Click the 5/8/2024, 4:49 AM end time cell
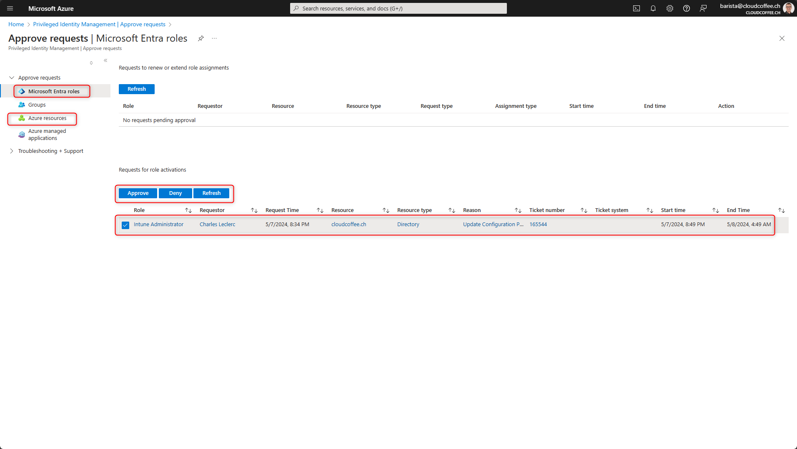The width and height of the screenshot is (797, 449). pyautogui.click(x=749, y=224)
